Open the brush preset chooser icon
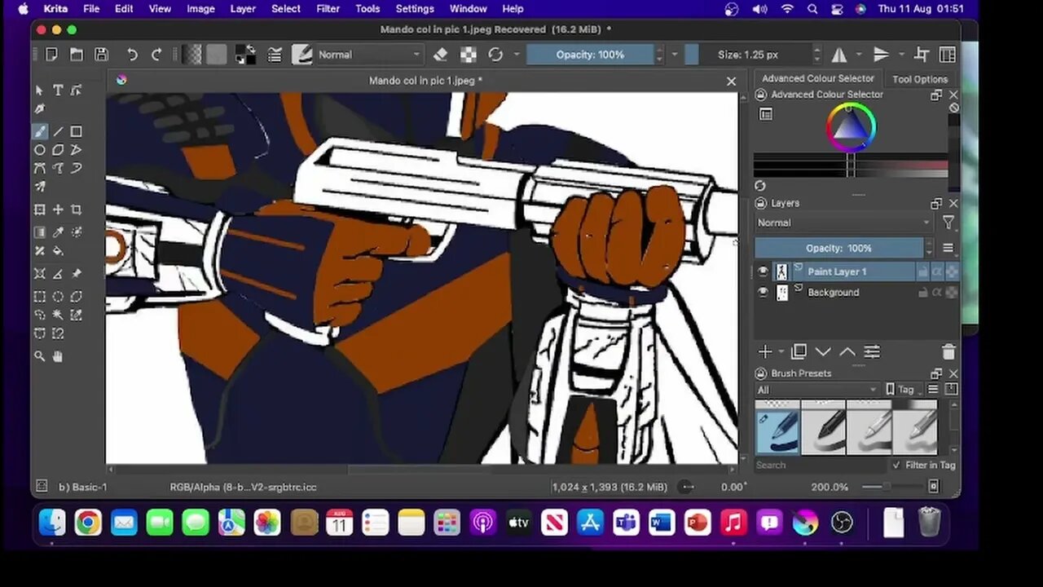The height and width of the screenshot is (587, 1043). (x=302, y=55)
